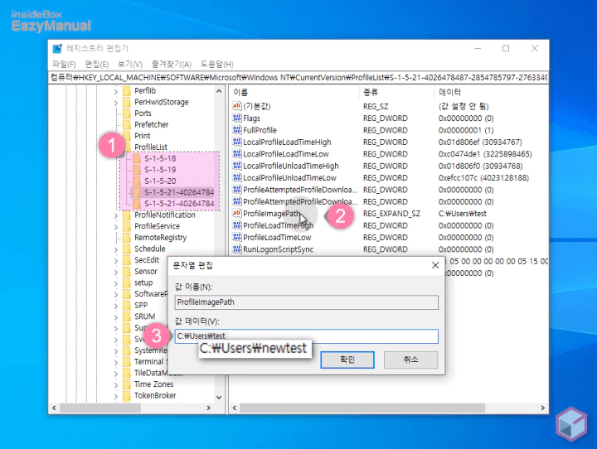Click the Registry Editor title bar icon
Screen dimensions: 597x449
click(56, 49)
